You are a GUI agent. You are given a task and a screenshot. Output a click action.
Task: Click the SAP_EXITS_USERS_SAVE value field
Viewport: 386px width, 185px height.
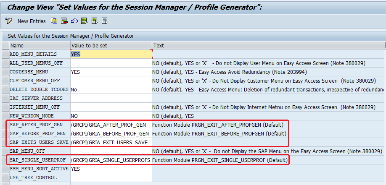(111, 142)
